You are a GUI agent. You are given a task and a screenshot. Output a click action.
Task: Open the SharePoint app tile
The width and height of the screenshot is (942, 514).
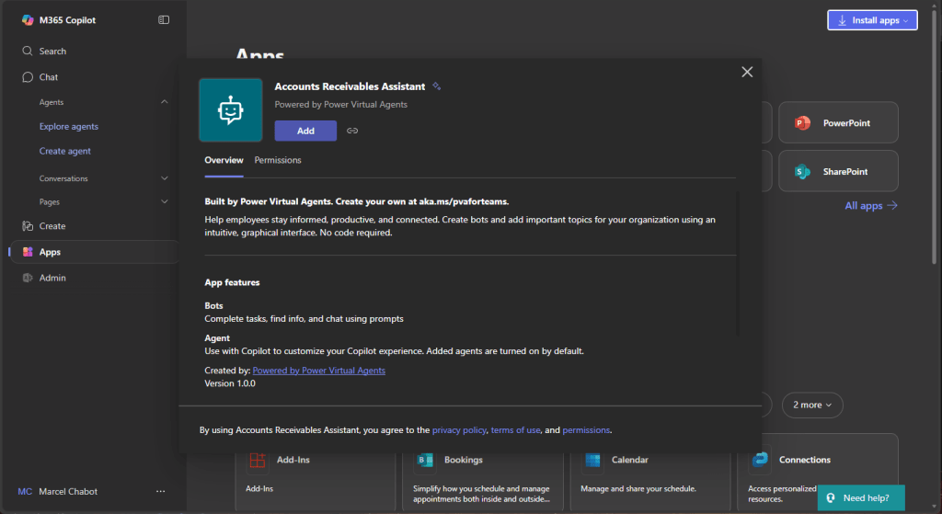tap(838, 172)
